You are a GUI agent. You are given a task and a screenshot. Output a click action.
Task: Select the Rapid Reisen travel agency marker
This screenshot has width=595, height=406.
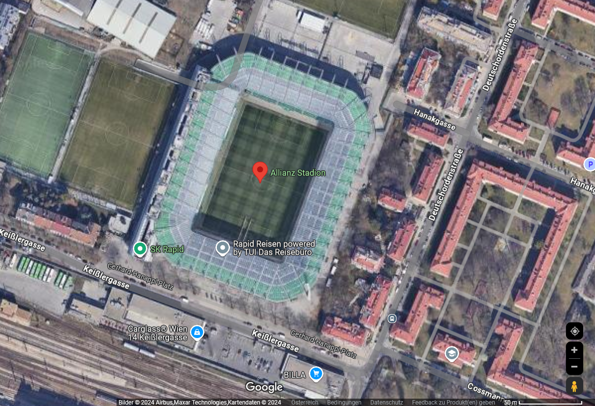(223, 248)
